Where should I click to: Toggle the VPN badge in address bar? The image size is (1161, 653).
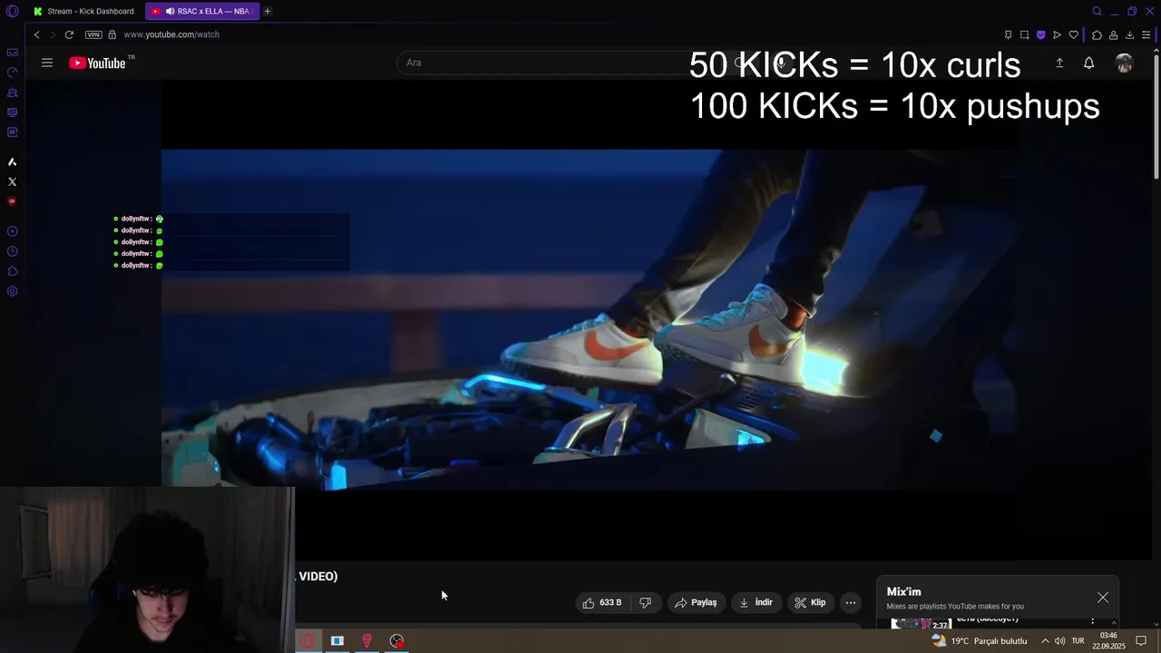[x=93, y=34]
